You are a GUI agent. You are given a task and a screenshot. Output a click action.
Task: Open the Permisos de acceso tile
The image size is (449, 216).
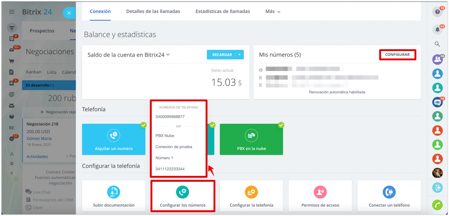[320, 196]
